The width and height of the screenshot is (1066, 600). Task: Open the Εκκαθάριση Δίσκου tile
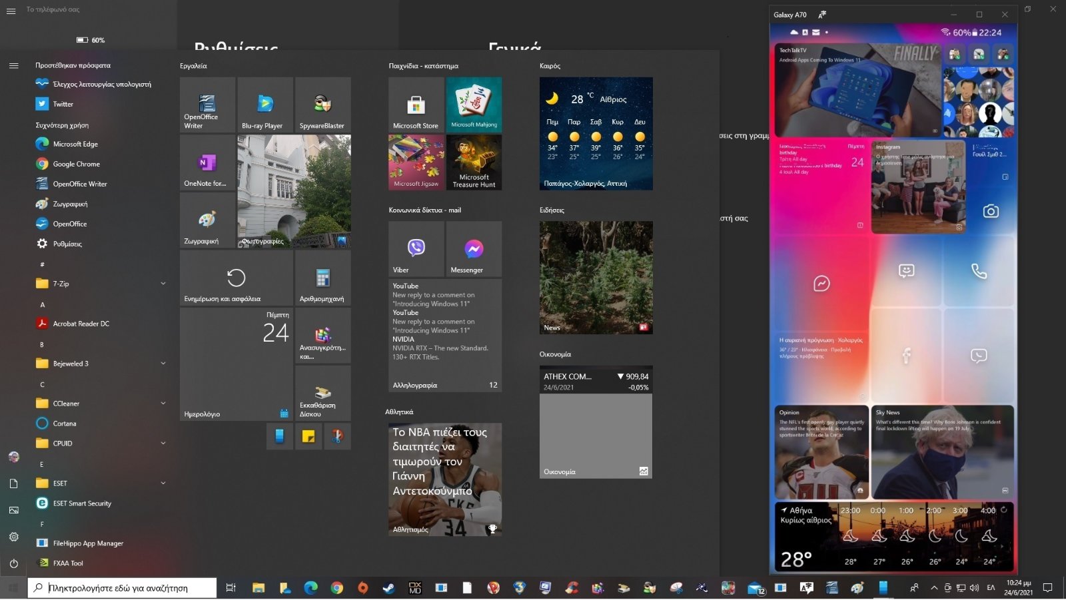(322, 393)
